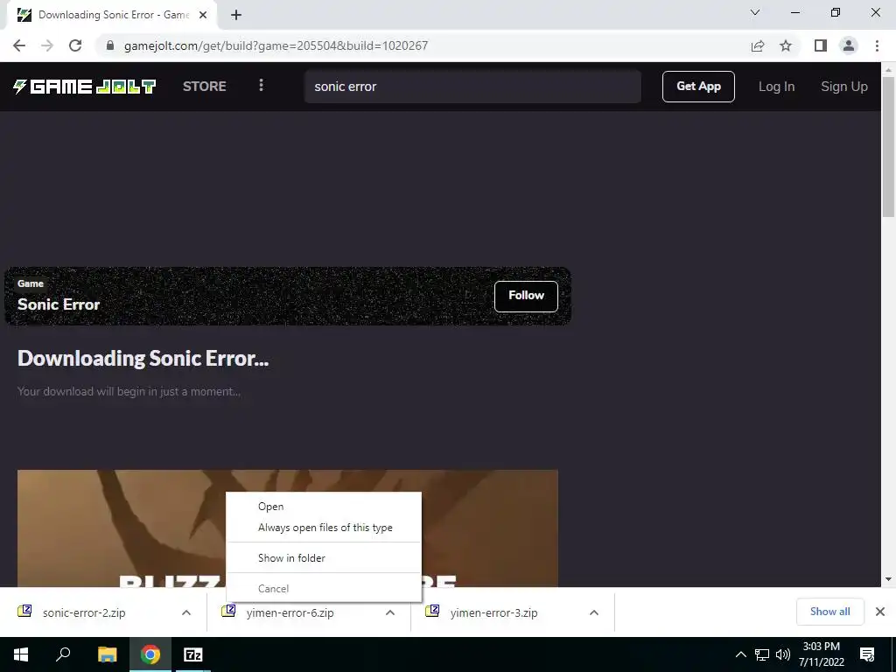Image resolution: width=896 pixels, height=672 pixels.
Task: Expand options for yimen-error-3.zip
Action: click(x=594, y=612)
